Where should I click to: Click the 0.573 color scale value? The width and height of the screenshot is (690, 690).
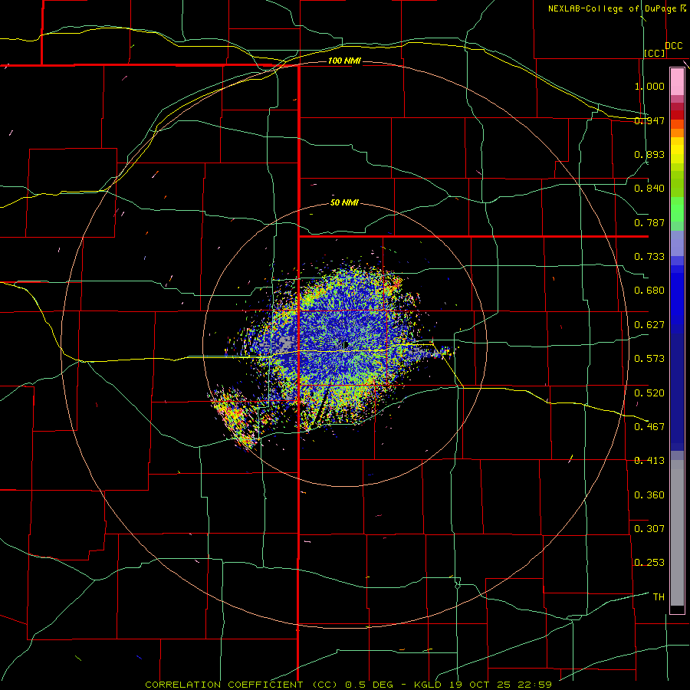click(x=649, y=359)
